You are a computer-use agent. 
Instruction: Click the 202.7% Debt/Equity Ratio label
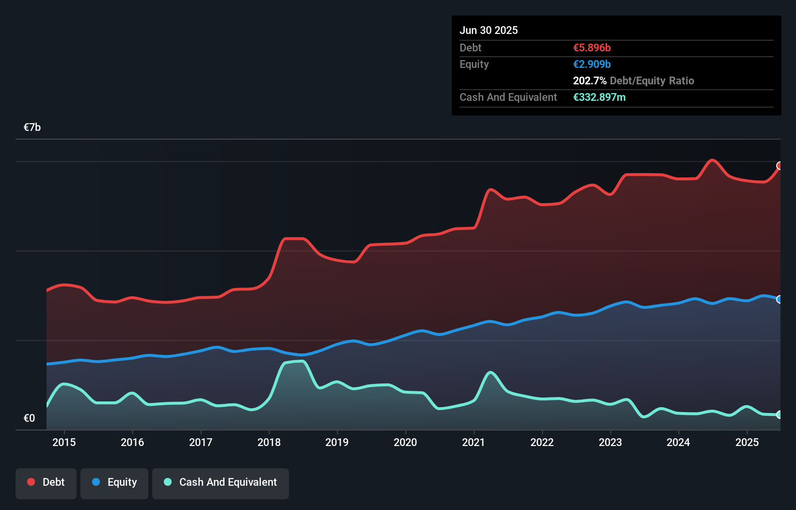tap(634, 80)
